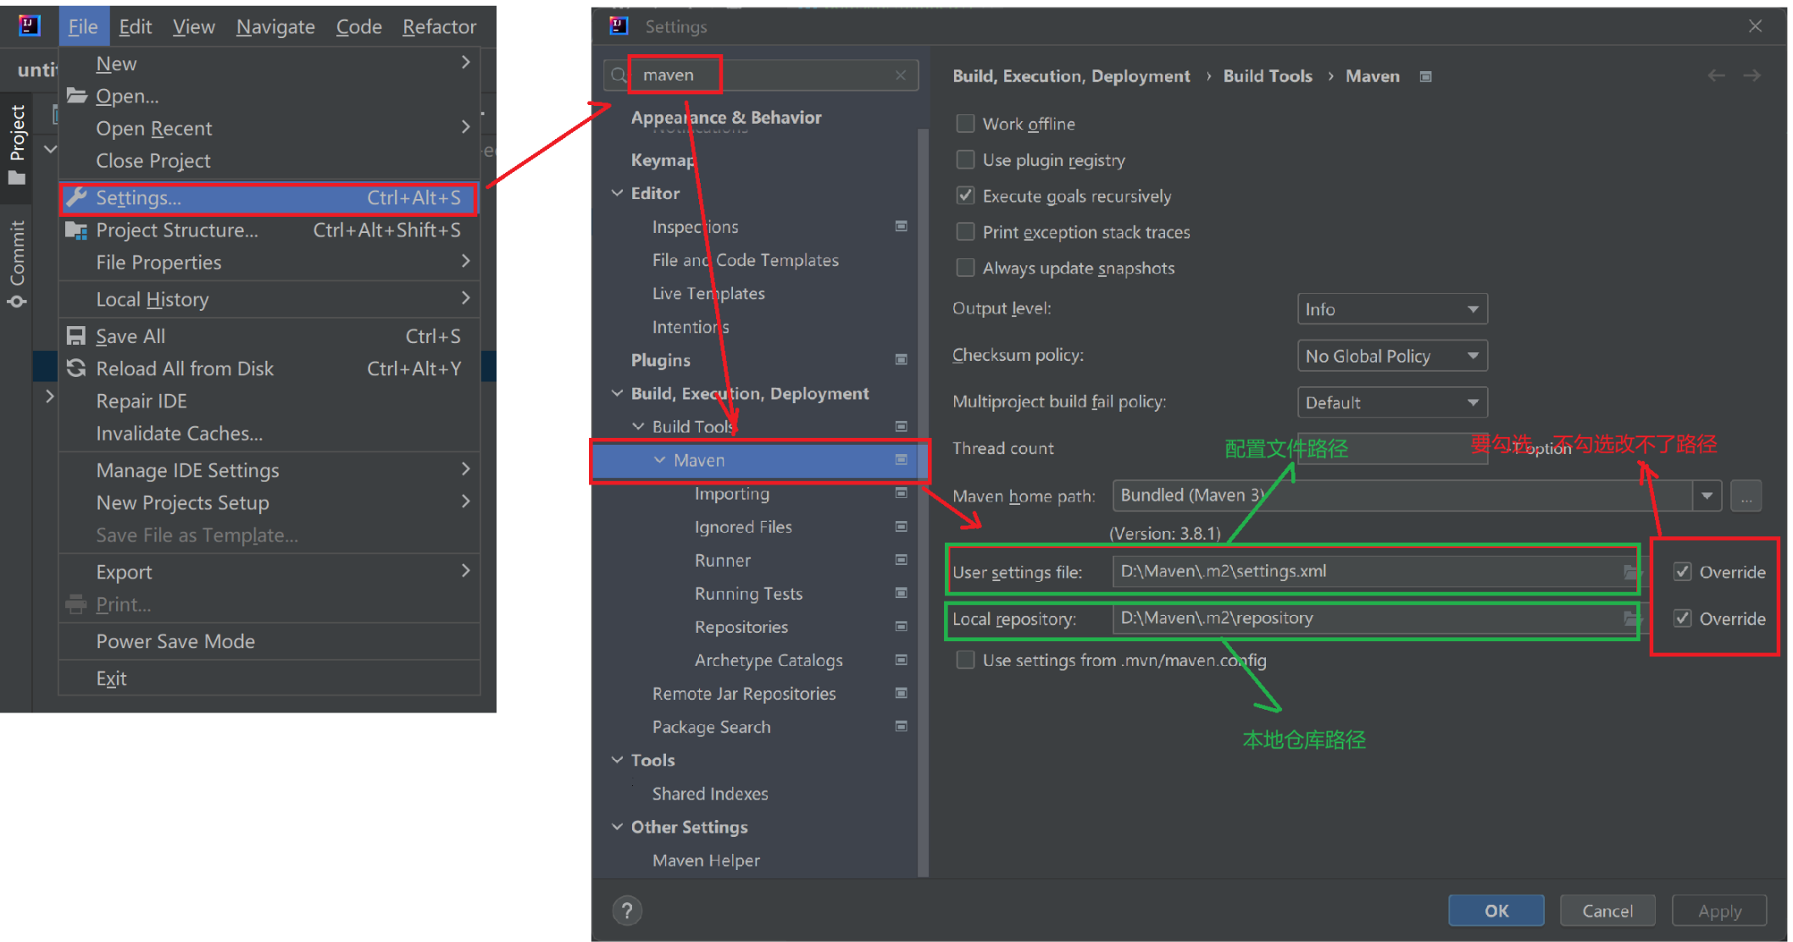
Task: Open the Project tool window sidebar
Action: (x=17, y=142)
